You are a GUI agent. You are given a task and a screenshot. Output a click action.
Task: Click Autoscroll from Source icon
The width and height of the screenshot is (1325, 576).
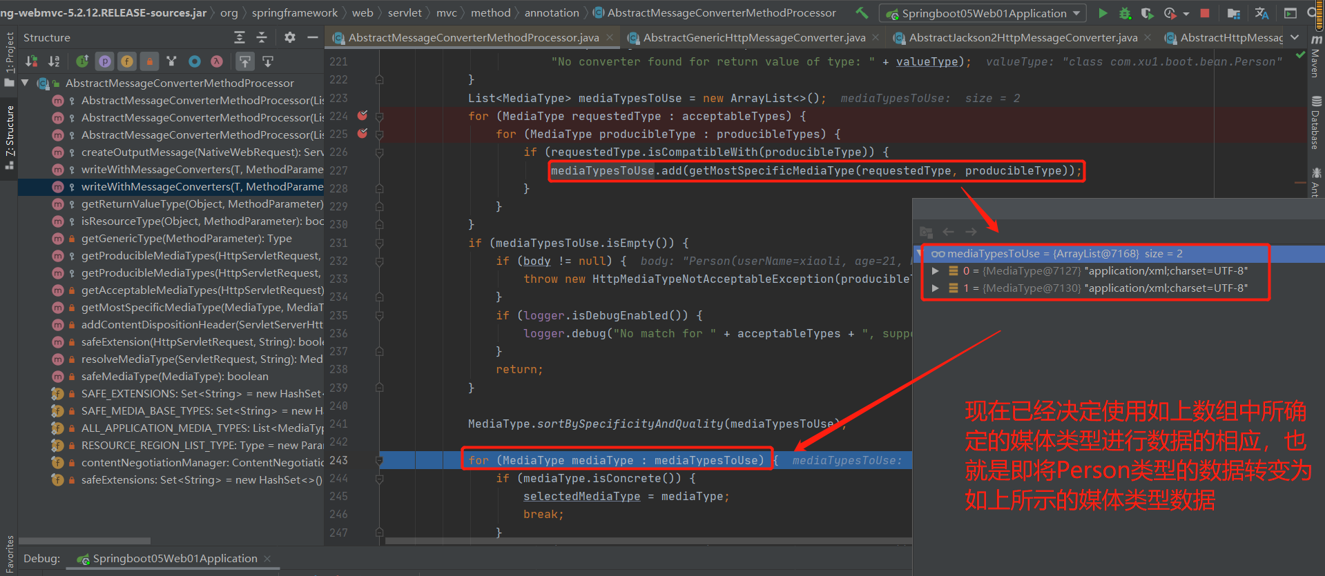(268, 61)
